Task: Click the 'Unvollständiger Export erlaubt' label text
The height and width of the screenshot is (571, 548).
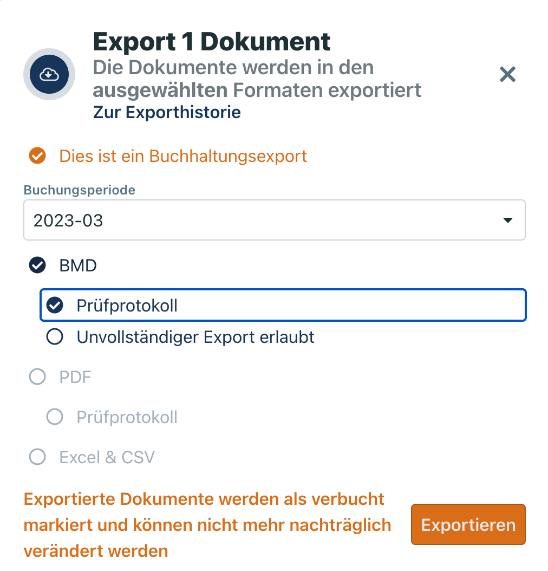Action: pos(195,337)
